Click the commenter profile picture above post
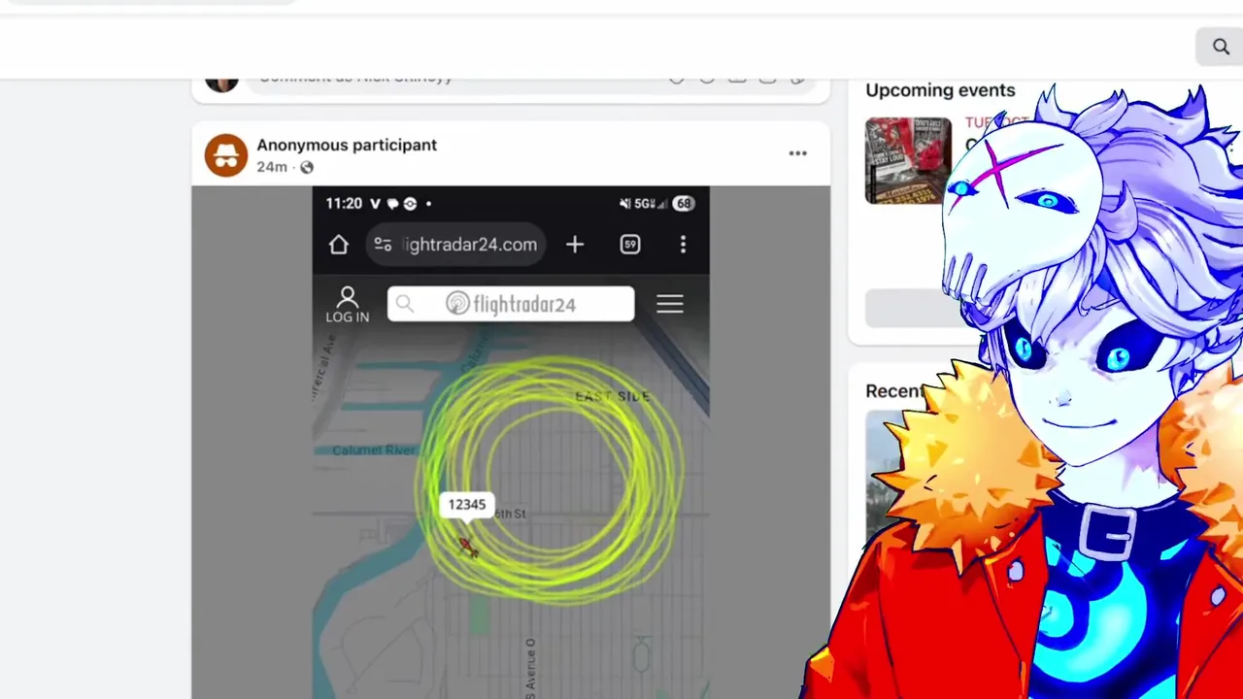 pos(222,83)
